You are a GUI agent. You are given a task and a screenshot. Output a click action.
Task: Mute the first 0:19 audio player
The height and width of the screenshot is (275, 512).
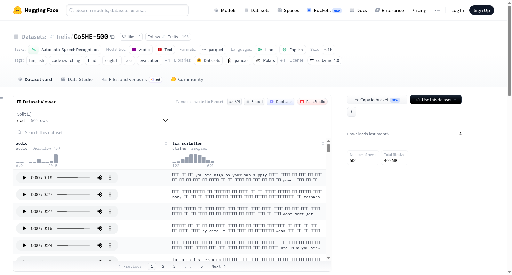pos(100,178)
